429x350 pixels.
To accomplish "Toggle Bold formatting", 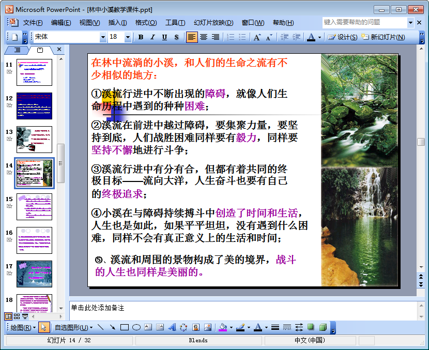I will (141, 37).
